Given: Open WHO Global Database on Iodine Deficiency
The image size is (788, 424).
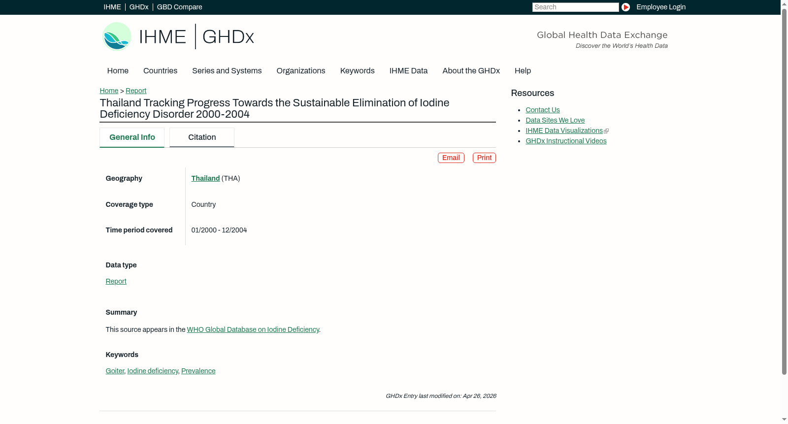Looking at the screenshot, I should [253, 329].
